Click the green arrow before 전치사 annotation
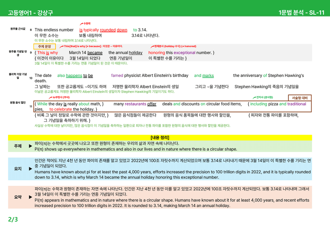 pyautogui.click(x=254, y=98)
